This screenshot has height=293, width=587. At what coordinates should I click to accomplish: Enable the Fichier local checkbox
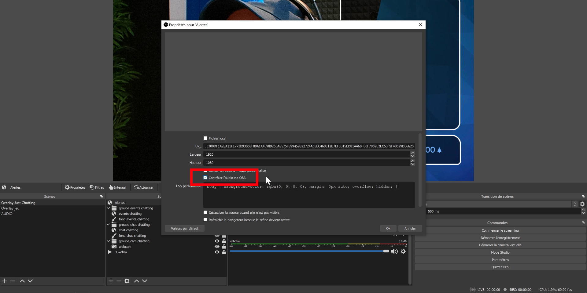[205, 138]
